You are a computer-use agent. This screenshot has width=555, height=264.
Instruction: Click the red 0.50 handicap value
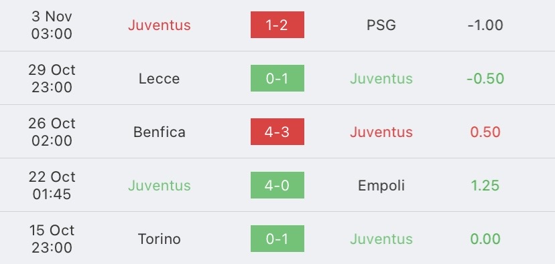click(x=485, y=132)
